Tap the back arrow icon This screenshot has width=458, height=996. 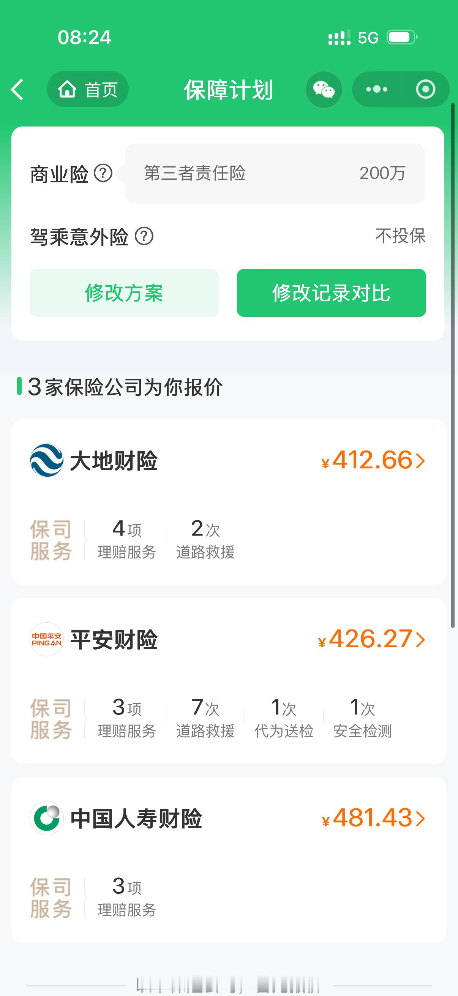click(17, 90)
